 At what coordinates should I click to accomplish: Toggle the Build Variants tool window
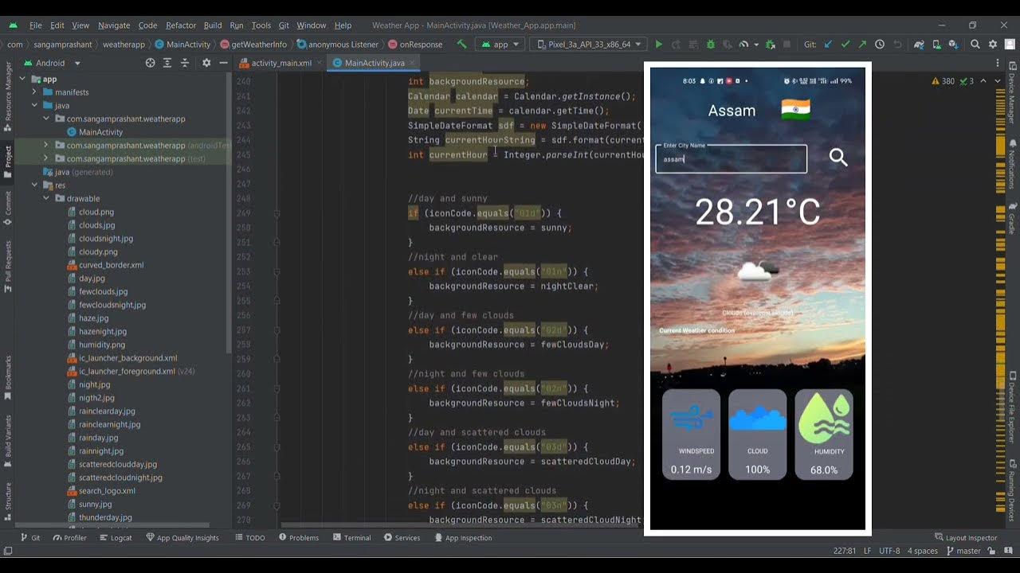point(9,441)
